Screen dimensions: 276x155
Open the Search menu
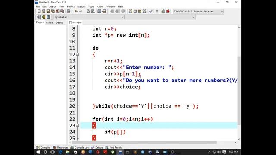pyautogui.click(x=53, y=7)
